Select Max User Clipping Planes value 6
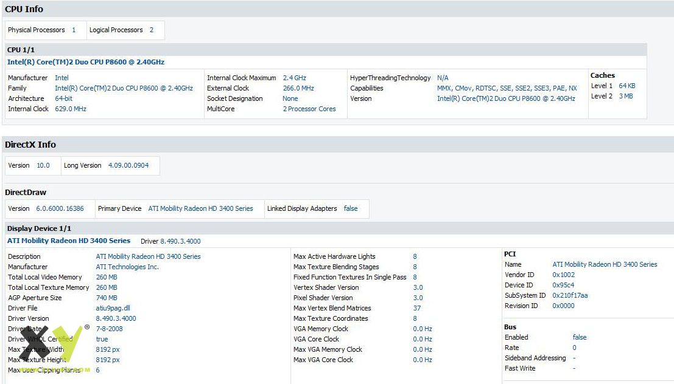Viewport: 674px width, 384px height. [97, 370]
